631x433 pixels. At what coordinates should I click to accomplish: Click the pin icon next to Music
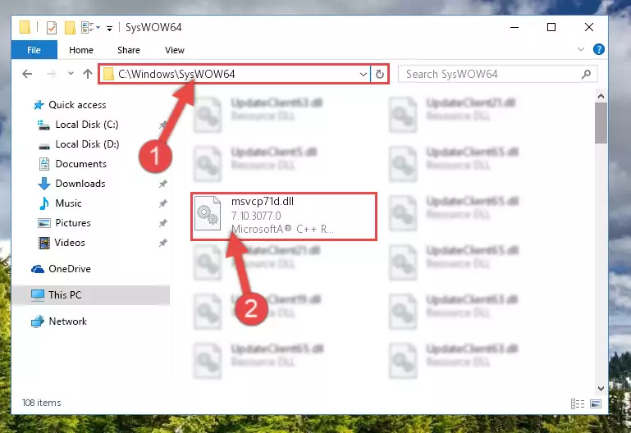pos(162,204)
